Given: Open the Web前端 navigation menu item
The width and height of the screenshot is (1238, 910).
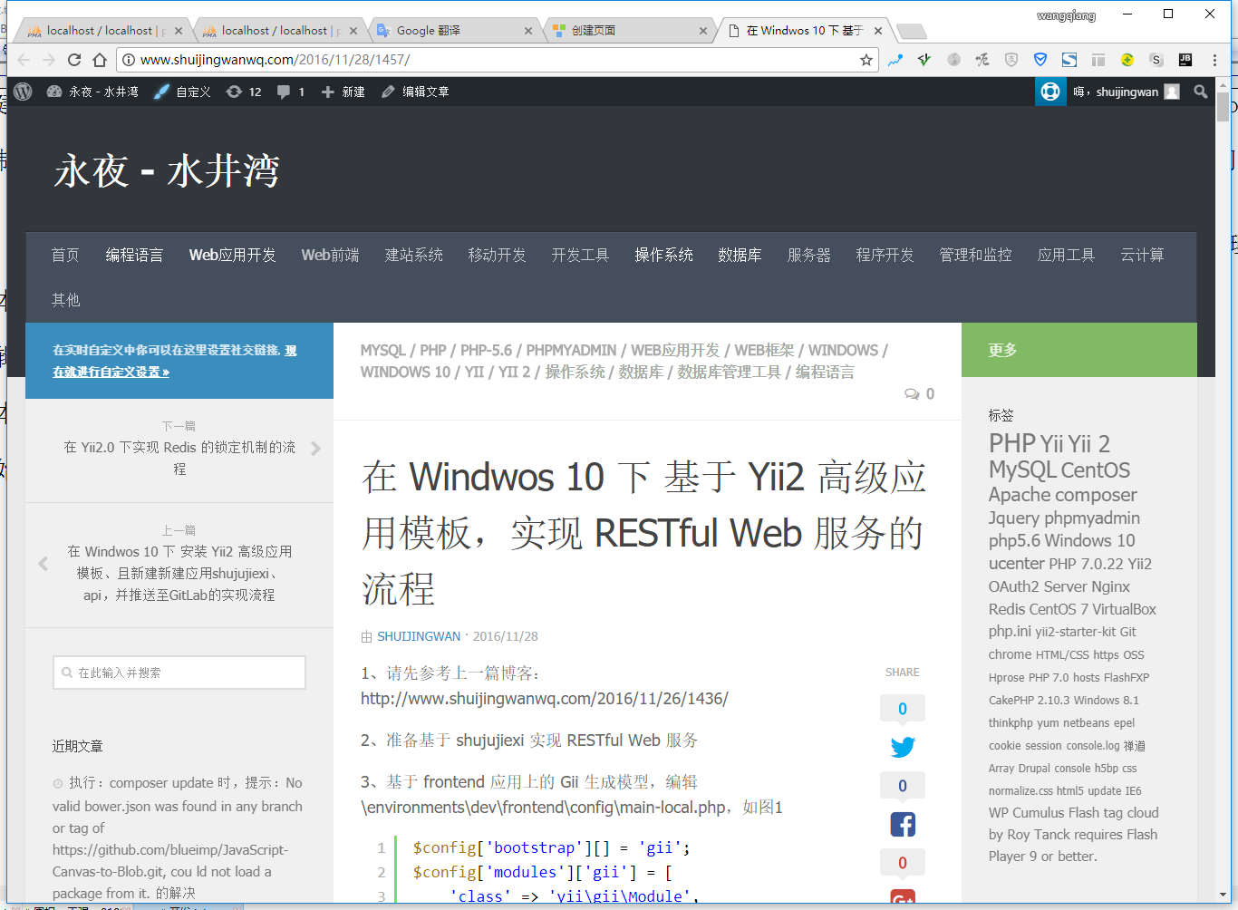Looking at the screenshot, I should coord(330,255).
